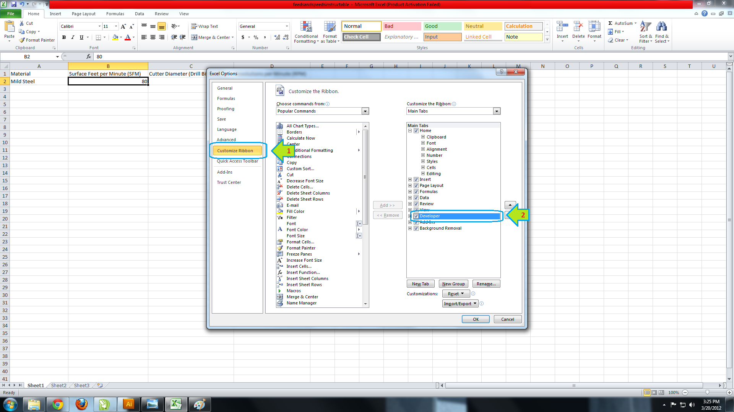The width and height of the screenshot is (734, 412).
Task: Click the Paste icon in Clipboard group
Action: [9, 27]
